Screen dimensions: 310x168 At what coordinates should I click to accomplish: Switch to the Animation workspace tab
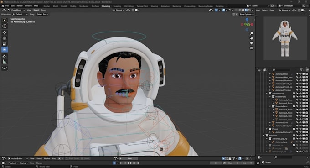click(165, 6)
